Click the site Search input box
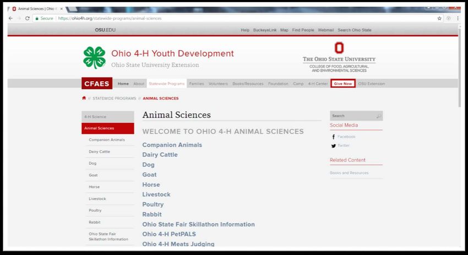The height and width of the screenshot is (255, 468). 356,116
